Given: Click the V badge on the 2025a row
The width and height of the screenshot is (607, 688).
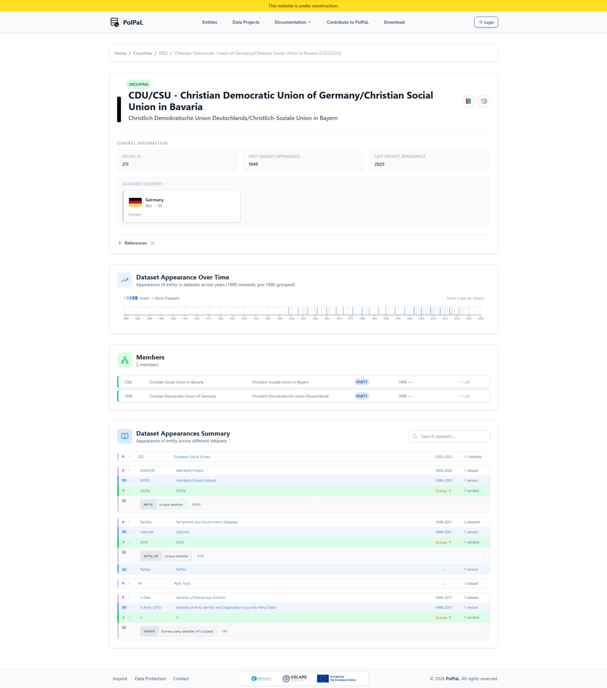Looking at the screenshot, I should tap(123, 491).
